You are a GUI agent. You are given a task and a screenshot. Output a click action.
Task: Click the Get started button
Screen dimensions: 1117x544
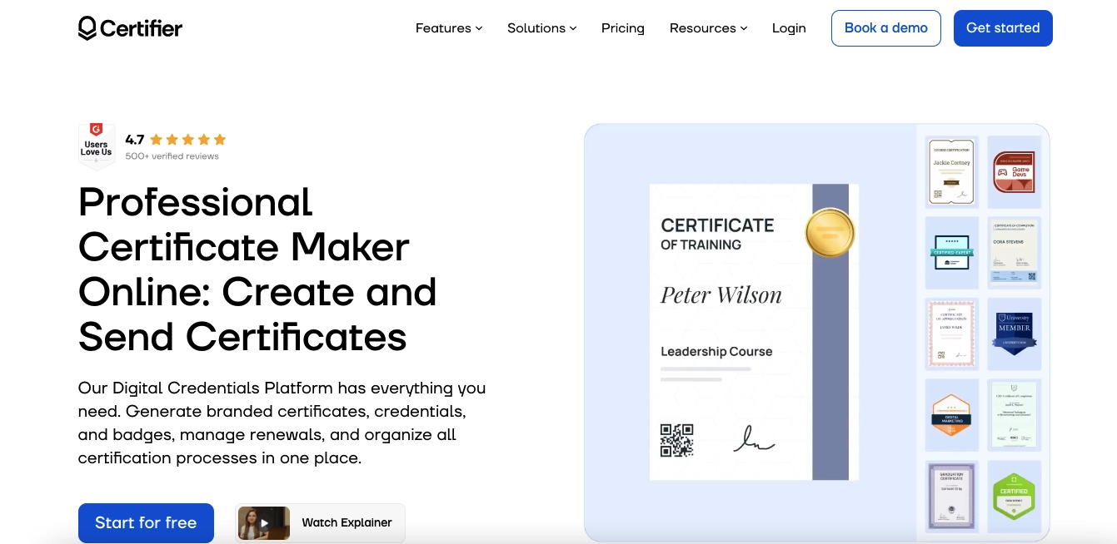pos(1003,28)
